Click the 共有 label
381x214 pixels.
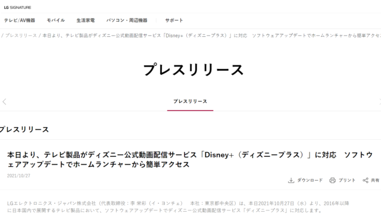[375, 180]
